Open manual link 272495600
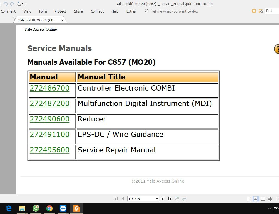 point(49,150)
